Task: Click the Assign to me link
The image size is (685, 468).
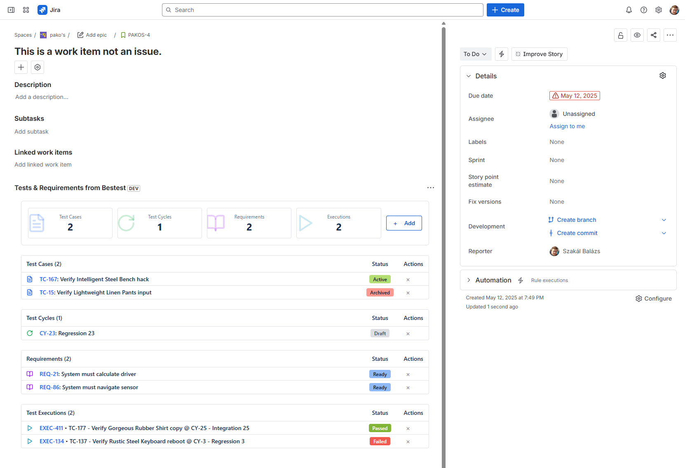Action: 567,126
